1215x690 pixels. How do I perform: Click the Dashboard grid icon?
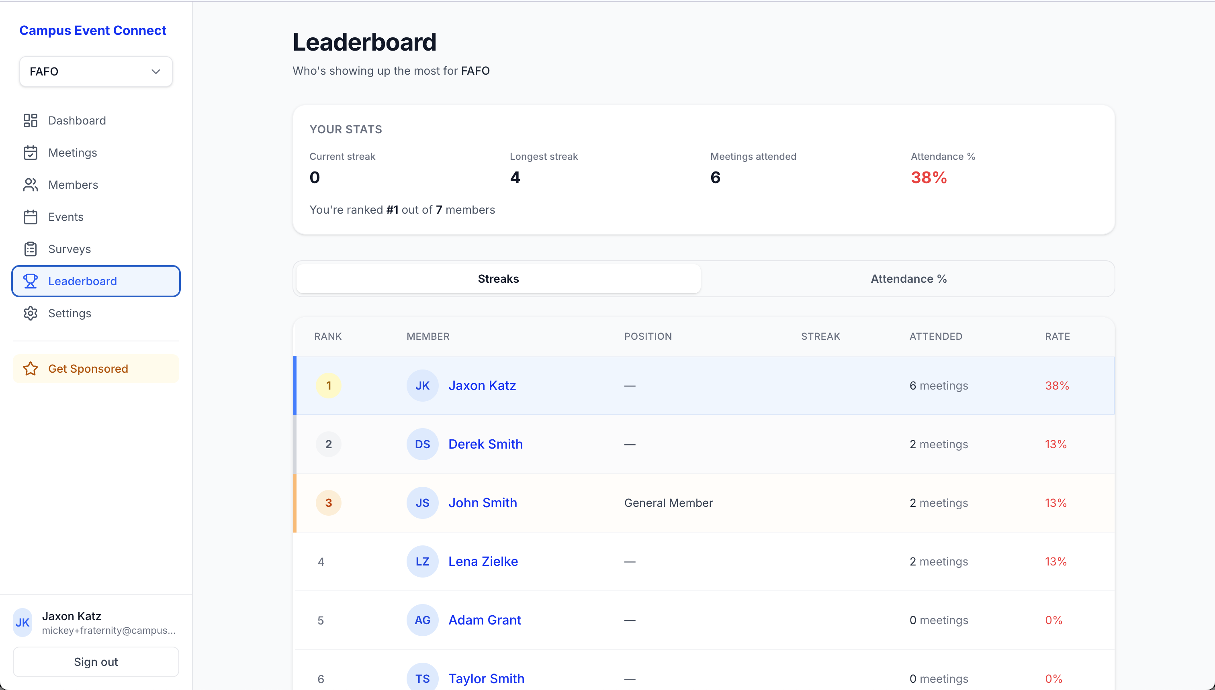point(31,120)
